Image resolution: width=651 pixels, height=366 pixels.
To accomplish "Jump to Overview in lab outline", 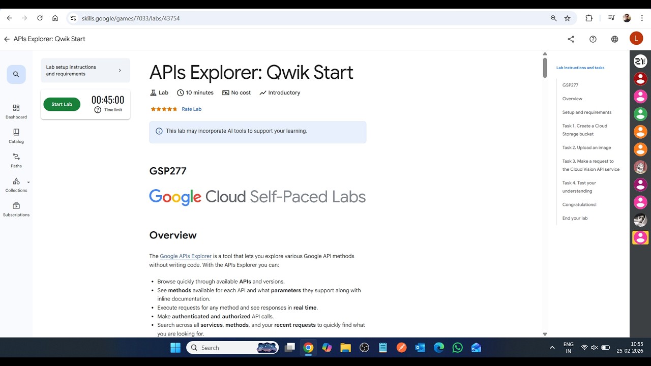I will click(572, 99).
